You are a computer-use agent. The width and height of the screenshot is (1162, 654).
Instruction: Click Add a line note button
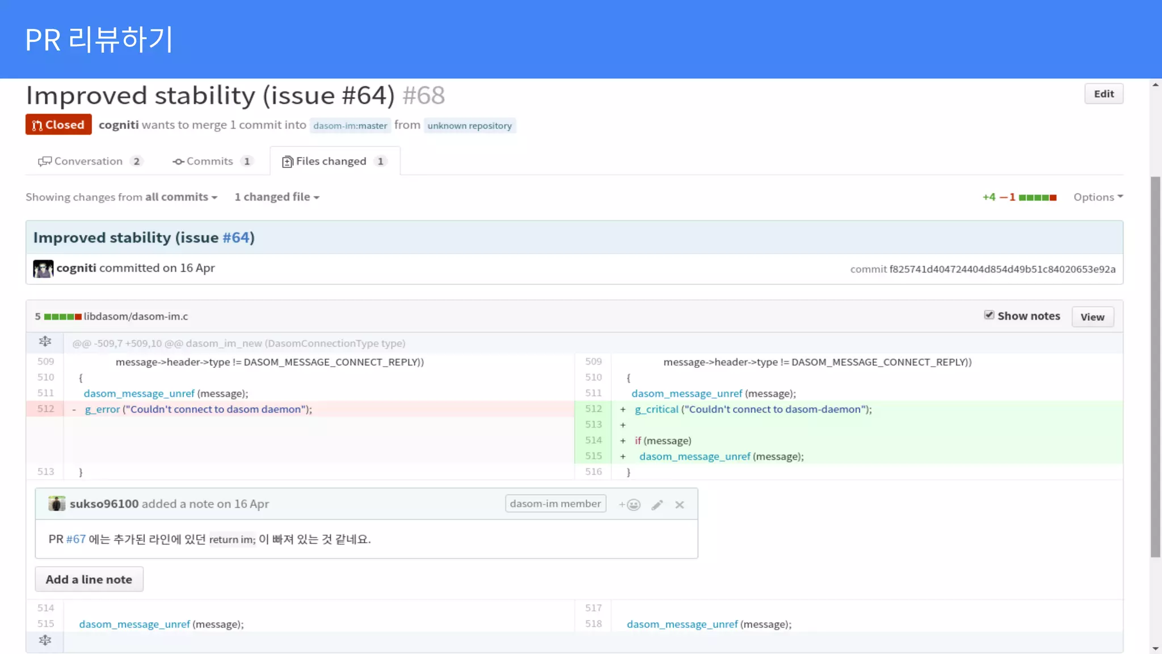[x=89, y=580]
